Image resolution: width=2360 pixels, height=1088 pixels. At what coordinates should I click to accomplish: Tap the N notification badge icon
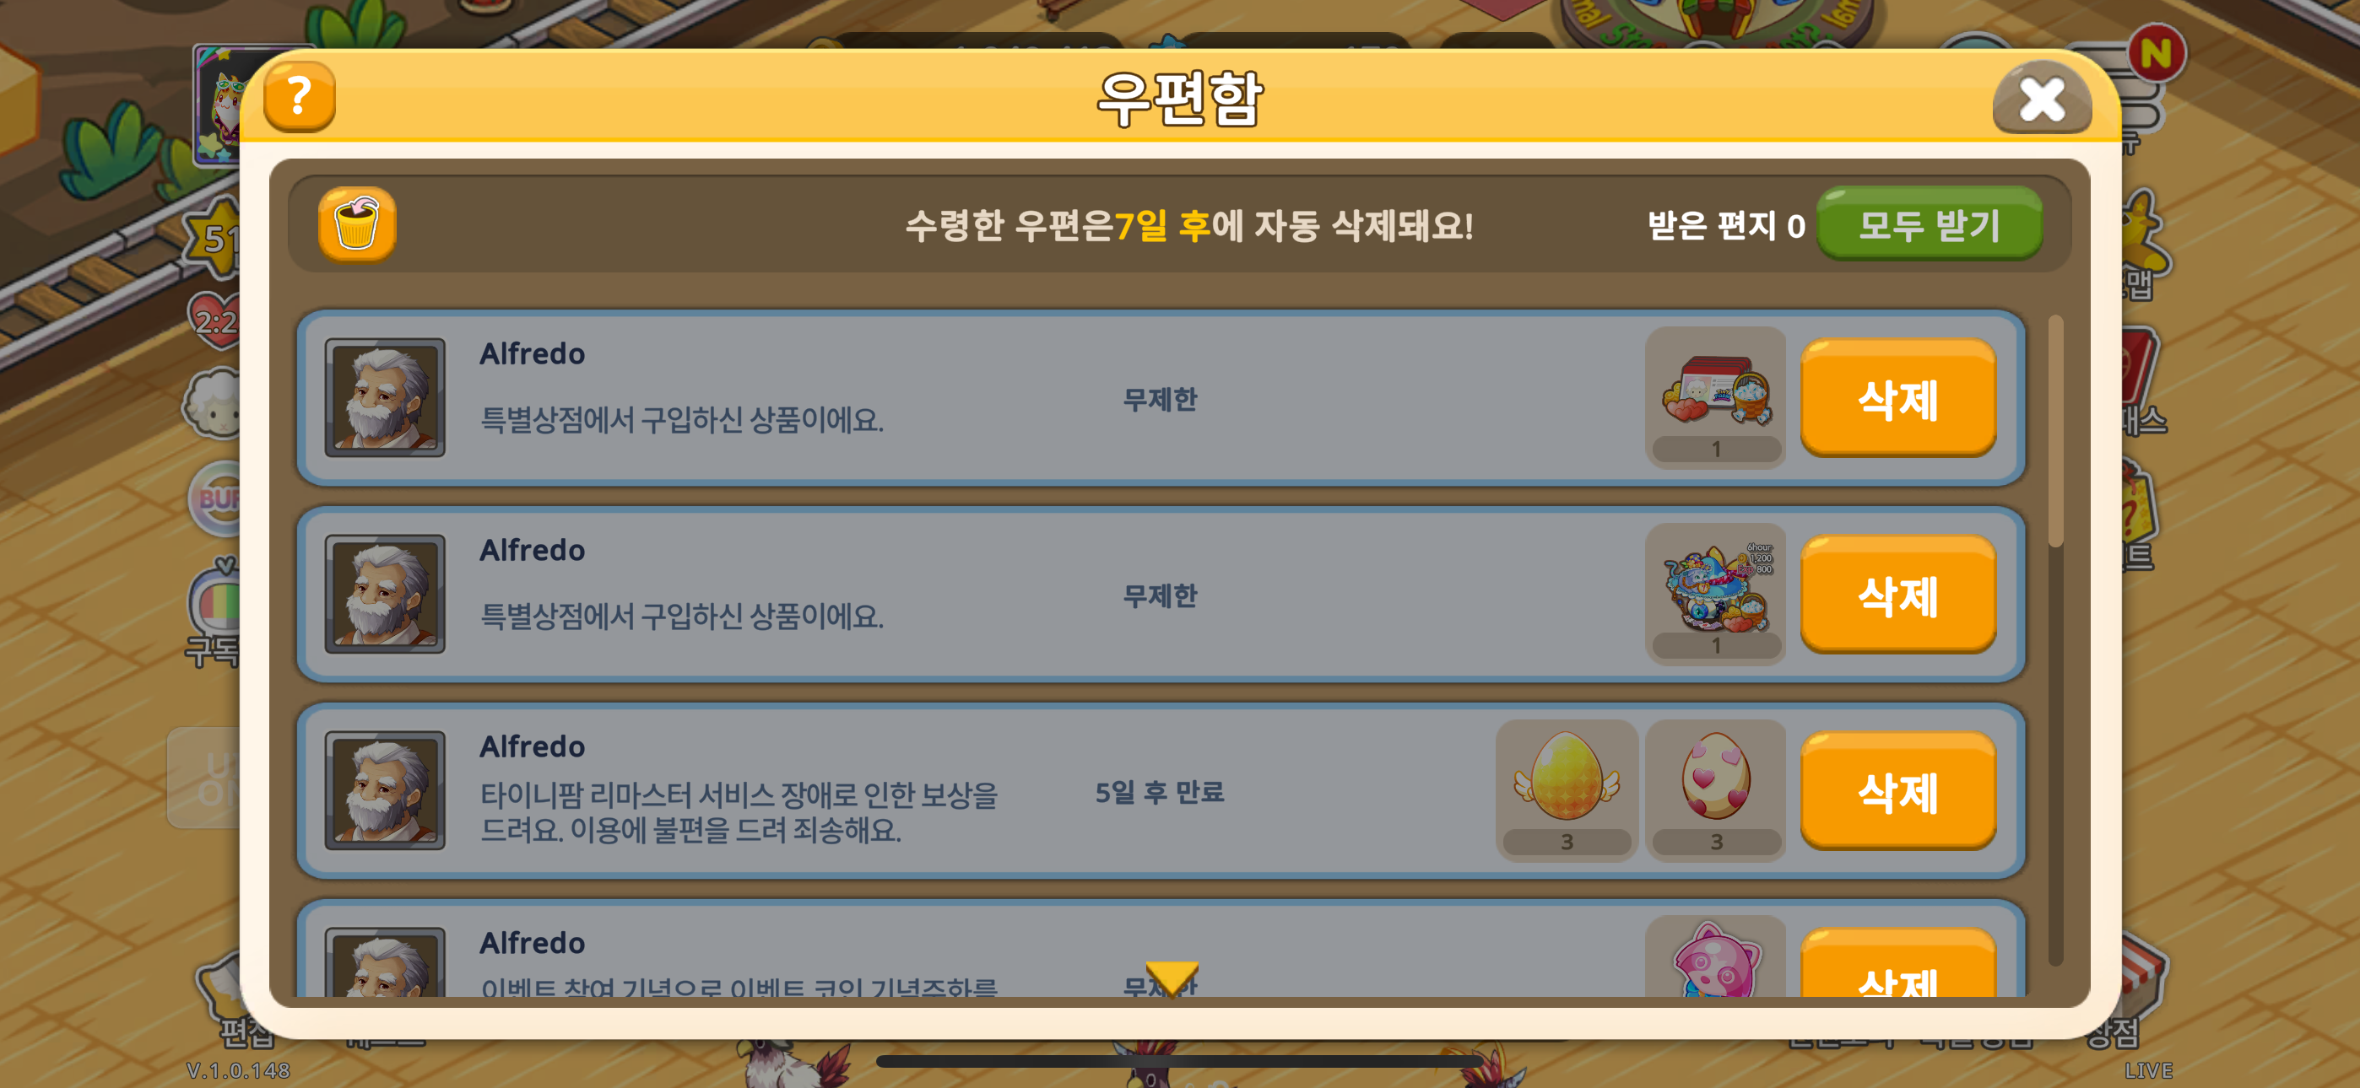click(2157, 53)
